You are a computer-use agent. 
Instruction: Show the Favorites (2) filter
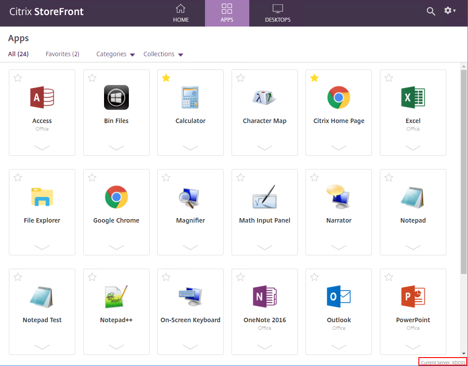pos(62,54)
